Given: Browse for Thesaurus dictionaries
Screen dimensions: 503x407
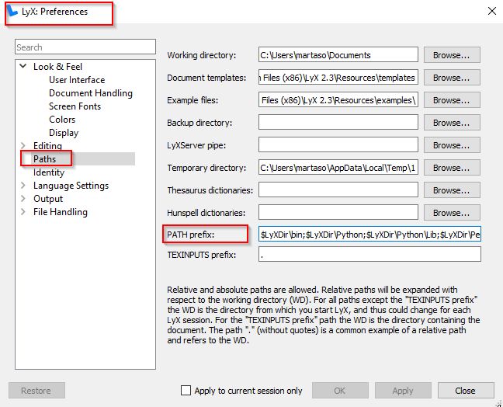Looking at the screenshot, I should (452, 190).
